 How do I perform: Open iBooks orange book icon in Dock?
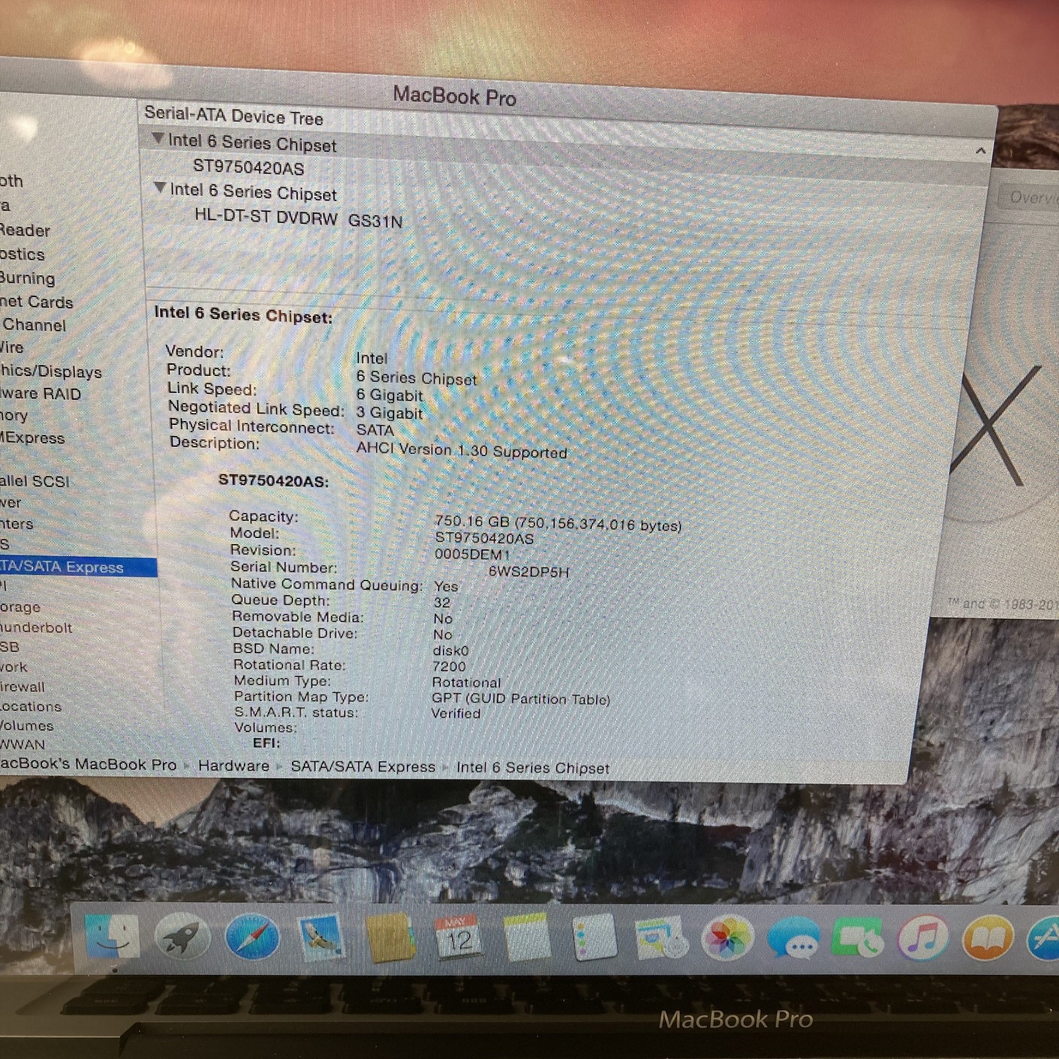point(988,938)
